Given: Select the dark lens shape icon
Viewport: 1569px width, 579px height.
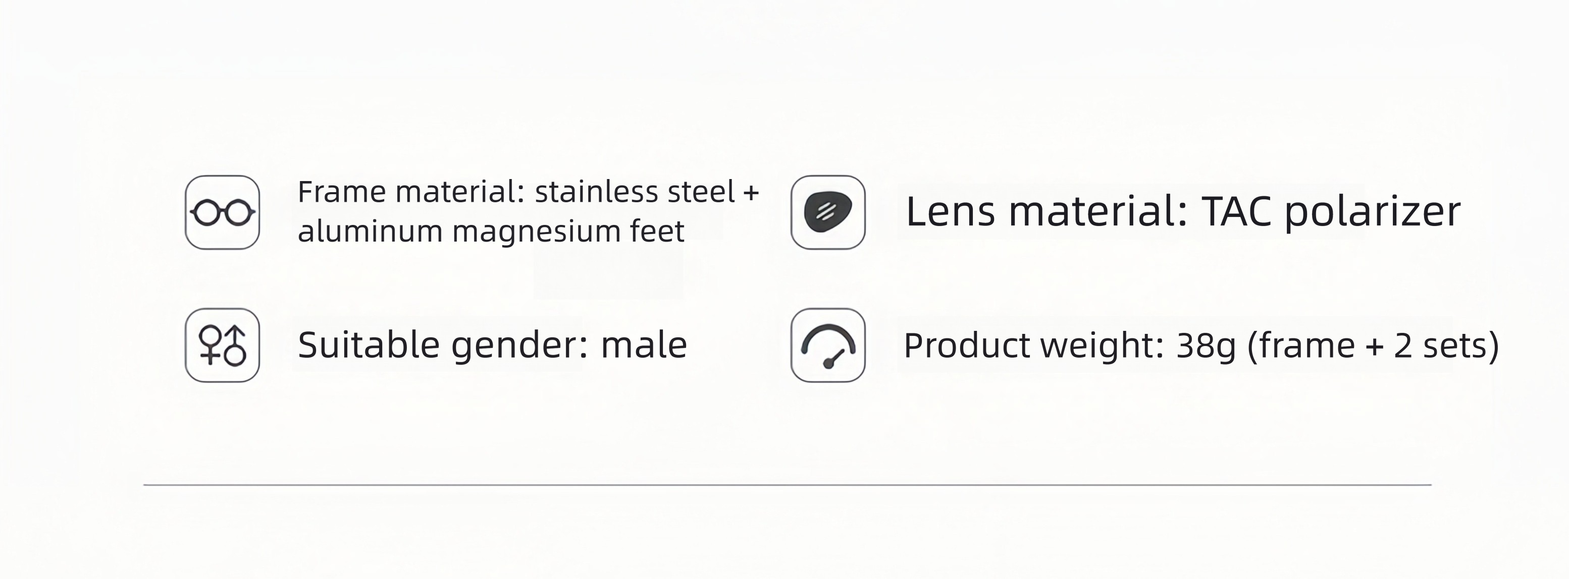Looking at the screenshot, I should [x=828, y=212].
